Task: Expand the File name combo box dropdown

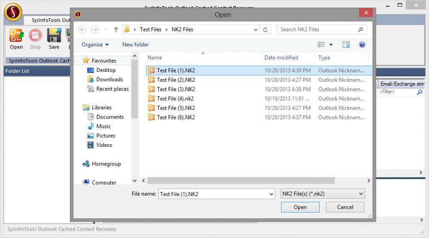Action: point(271,194)
